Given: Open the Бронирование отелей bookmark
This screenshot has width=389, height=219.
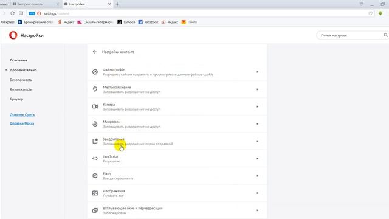Looking at the screenshot, I should coord(35,22).
